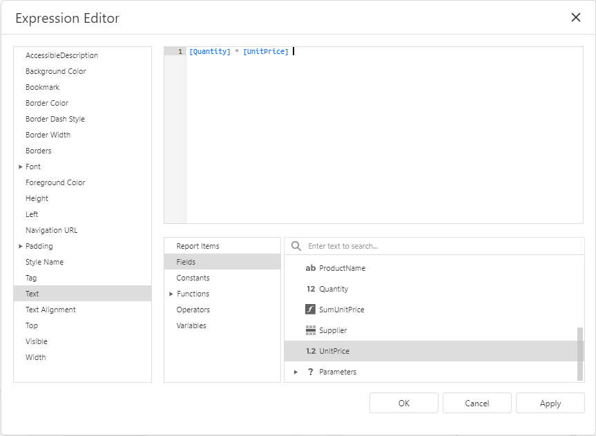Screen dimensions: 596x436
Task: Expand the Padding property group
Action: [21, 246]
